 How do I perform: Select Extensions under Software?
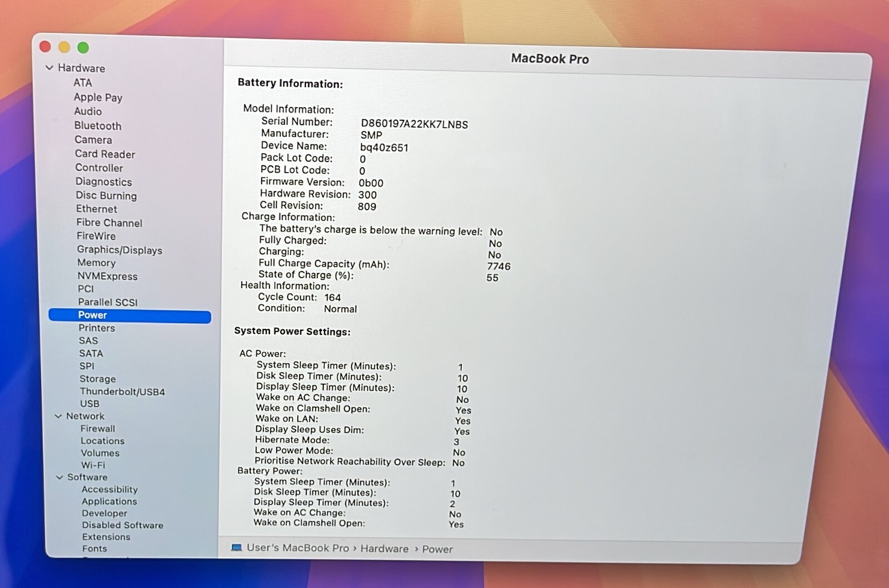[x=106, y=537]
